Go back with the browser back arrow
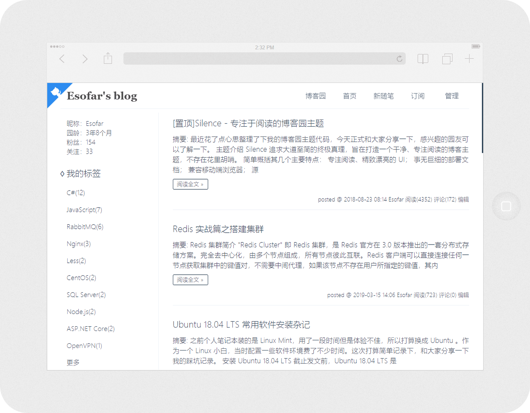Image resolution: width=530 pixels, height=413 pixels. [x=62, y=59]
